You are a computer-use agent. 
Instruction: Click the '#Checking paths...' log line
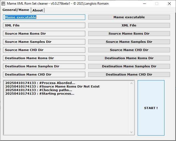(x=39, y=90)
